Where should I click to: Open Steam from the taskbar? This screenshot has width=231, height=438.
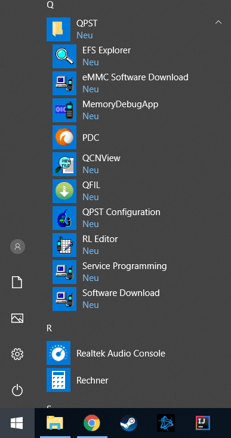pos(128,423)
